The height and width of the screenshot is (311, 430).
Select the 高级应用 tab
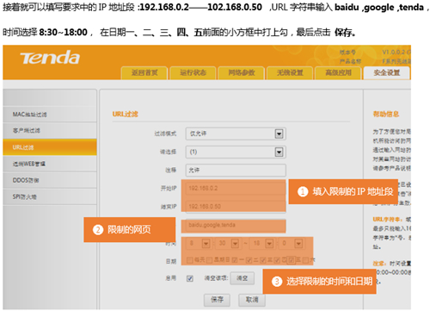[x=338, y=72]
